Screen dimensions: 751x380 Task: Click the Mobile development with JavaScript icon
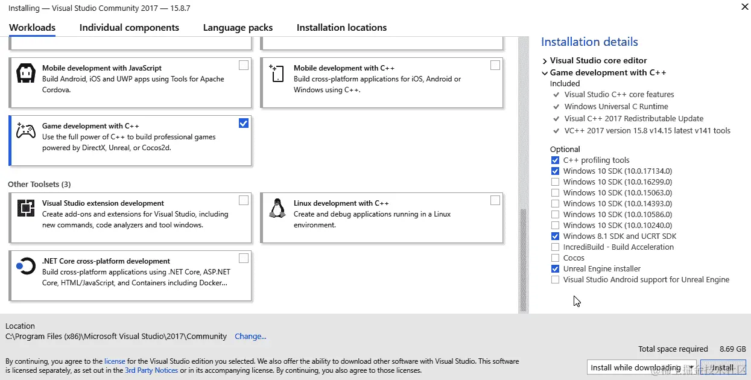click(26, 74)
